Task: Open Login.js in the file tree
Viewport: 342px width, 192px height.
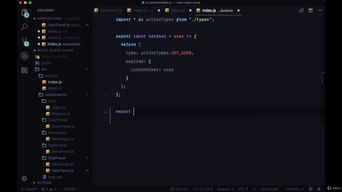Action: coord(58,107)
